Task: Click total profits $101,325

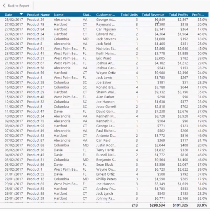Action: (x=180, y=205)
